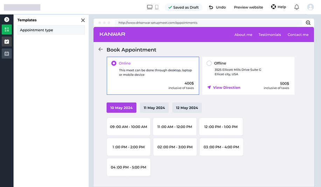Switch to the 12 May 2024 tab
This screenshot has width=321, height=187.
[187, 108]
